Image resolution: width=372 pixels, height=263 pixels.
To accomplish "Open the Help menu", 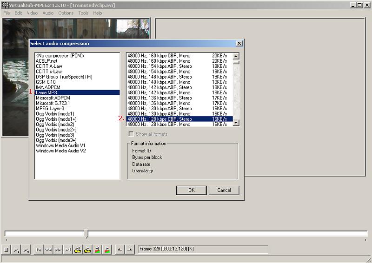I will 97,13.
